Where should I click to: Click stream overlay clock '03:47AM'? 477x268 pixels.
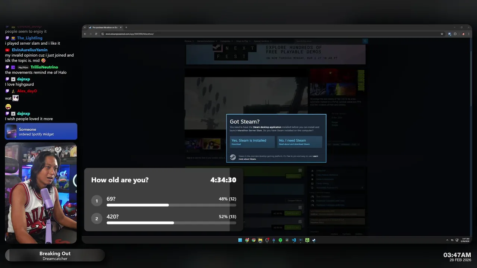click(457, 255)
